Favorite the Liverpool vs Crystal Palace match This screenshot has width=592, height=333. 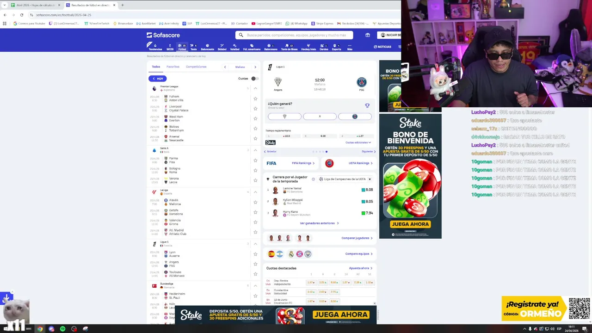pyautogui.click(x=255, y=109)
